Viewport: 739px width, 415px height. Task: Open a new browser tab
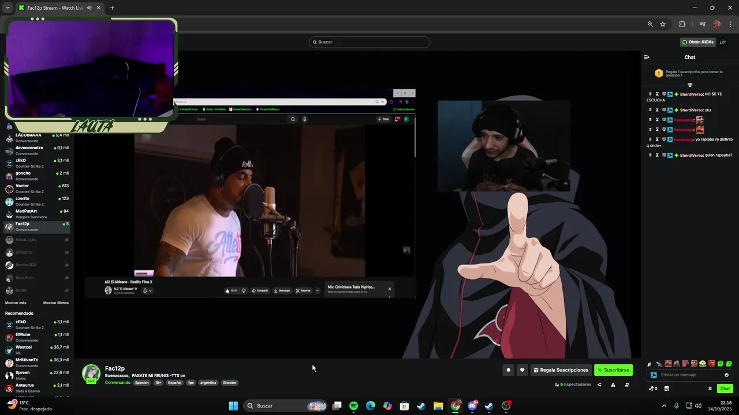(112, 8)
